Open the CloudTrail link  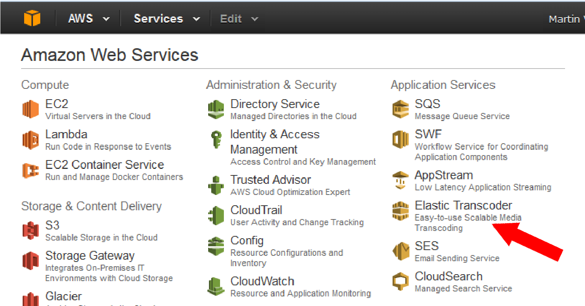pos(256,210)
